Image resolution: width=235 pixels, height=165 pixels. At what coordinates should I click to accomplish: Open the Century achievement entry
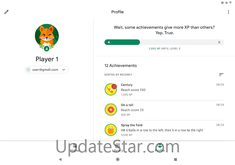[x=164, y=89]
